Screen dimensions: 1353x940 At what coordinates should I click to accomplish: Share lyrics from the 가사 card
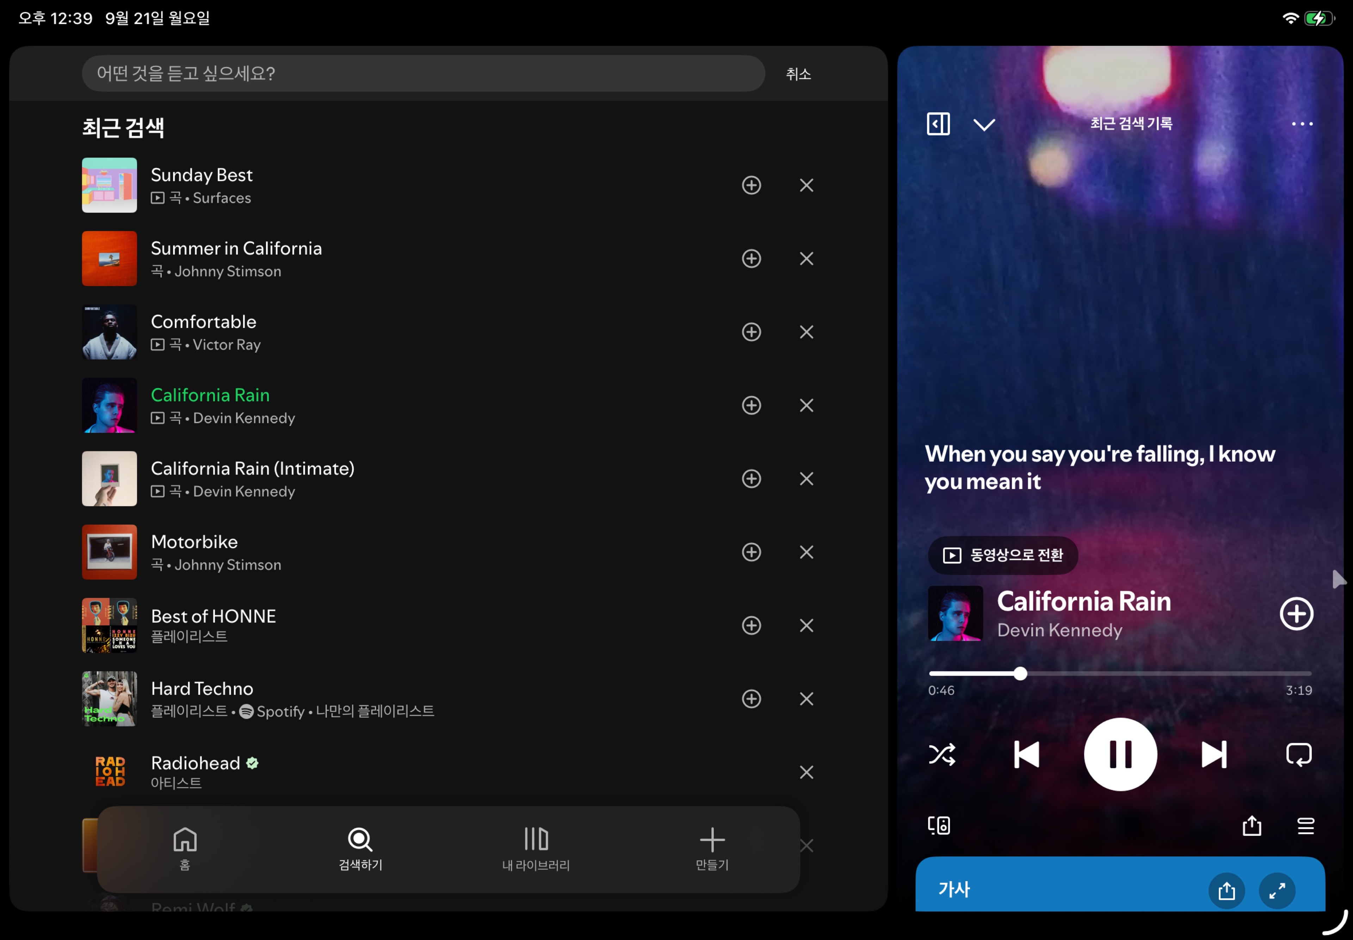point(1227,890)
